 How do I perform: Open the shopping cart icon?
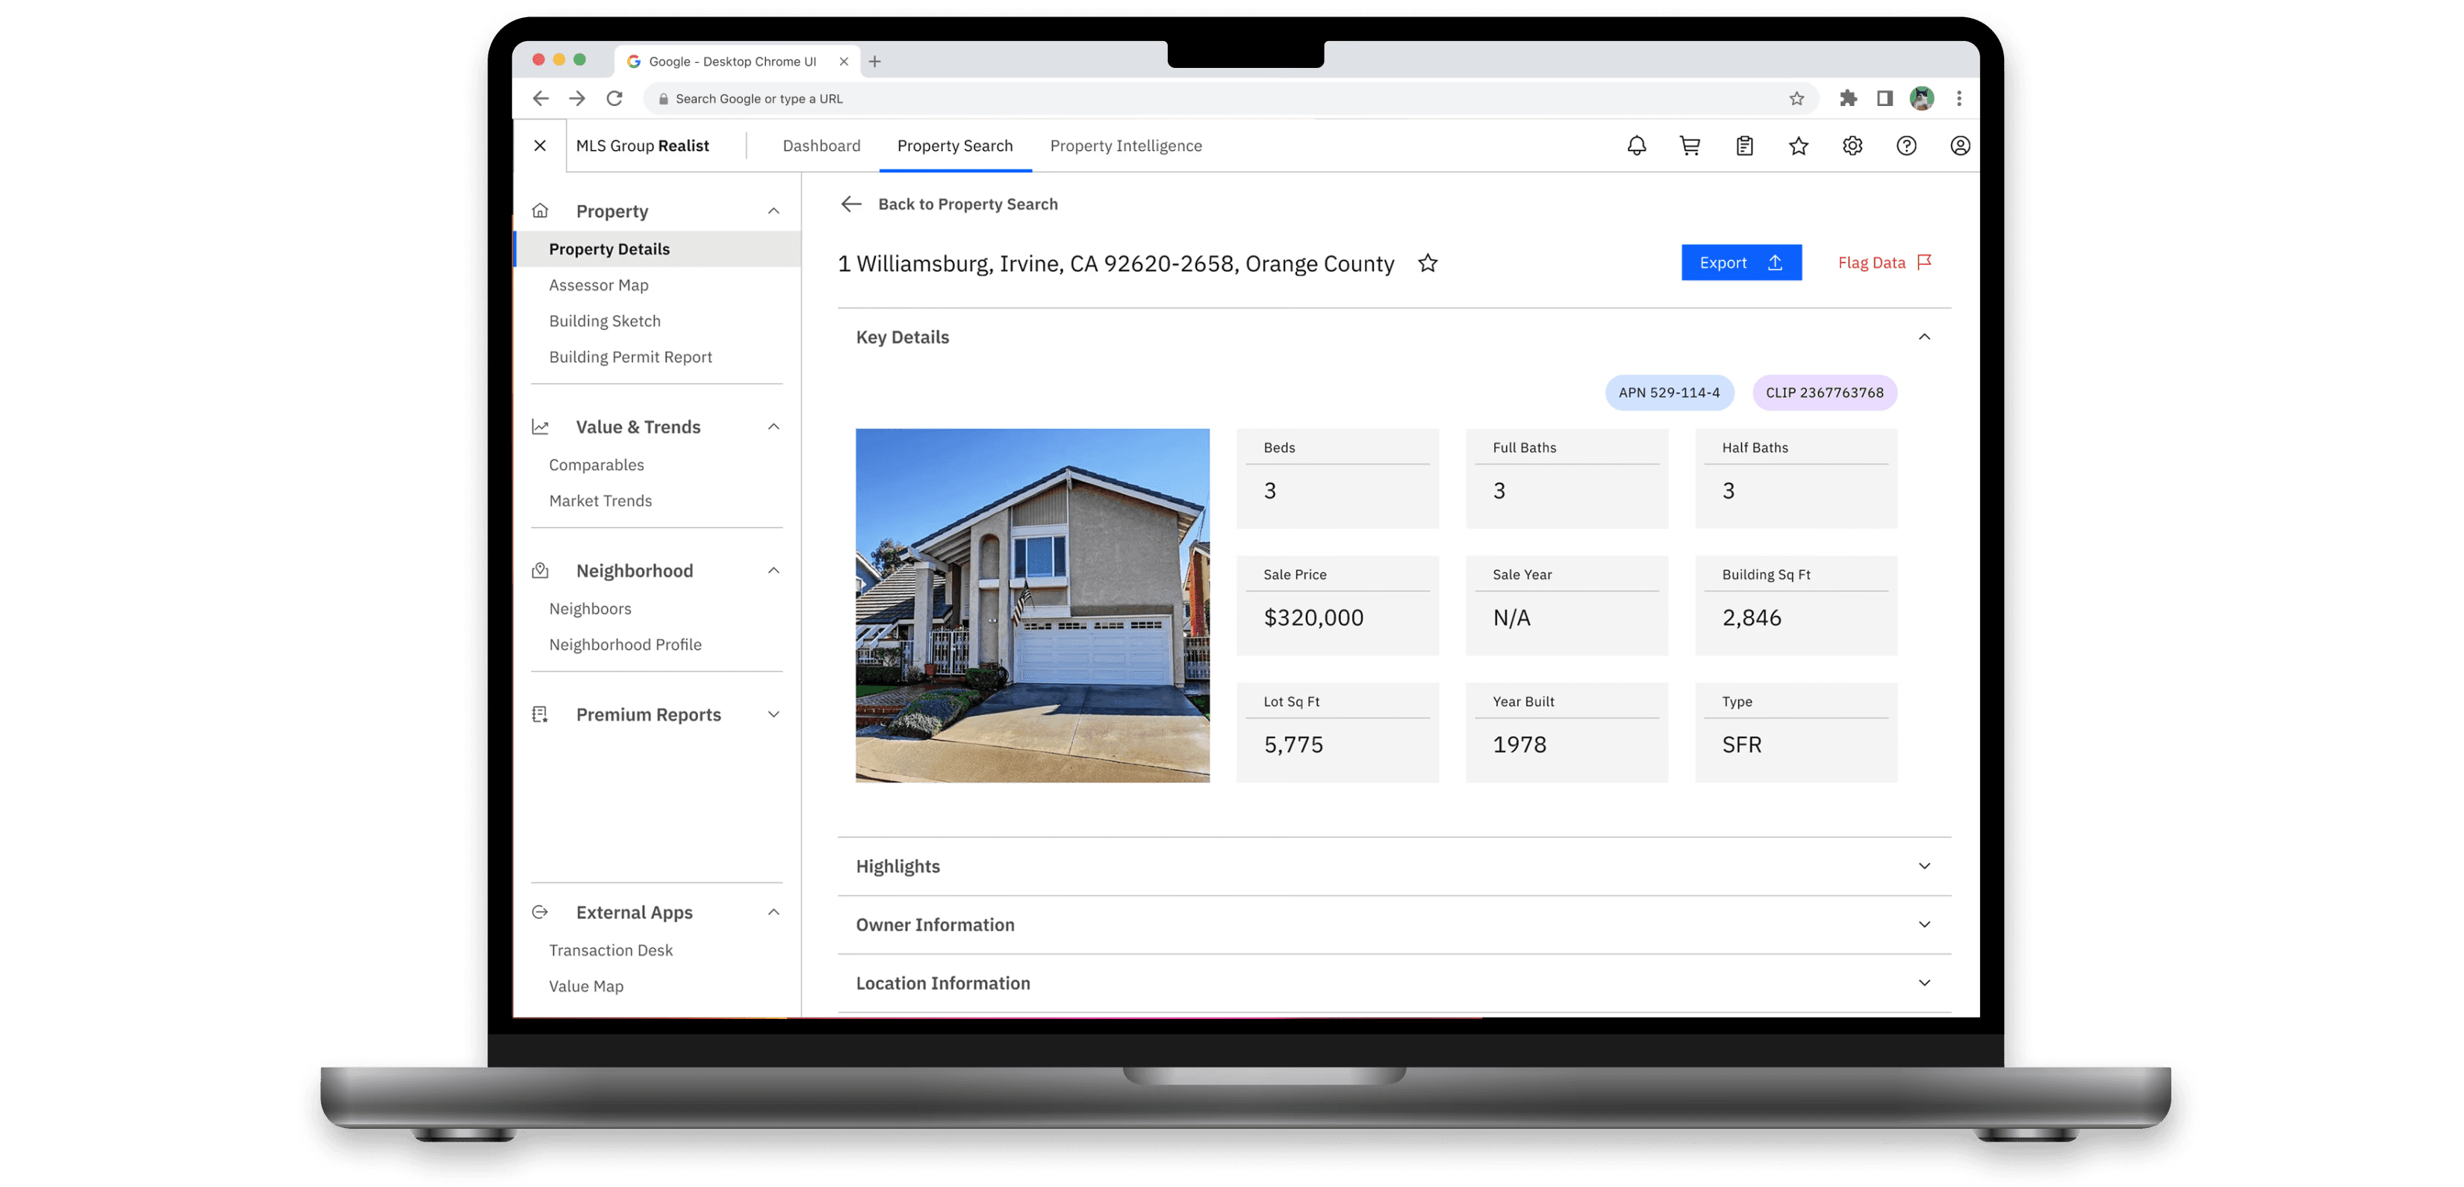(x=1690, y=146)
